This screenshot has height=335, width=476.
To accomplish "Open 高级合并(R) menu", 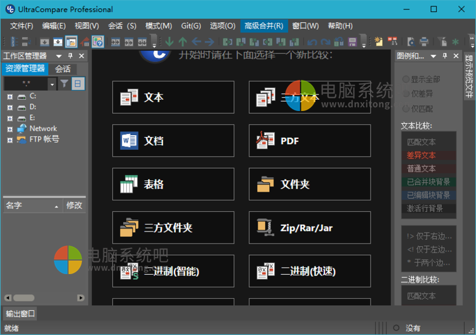I will (x=264, y=26).
